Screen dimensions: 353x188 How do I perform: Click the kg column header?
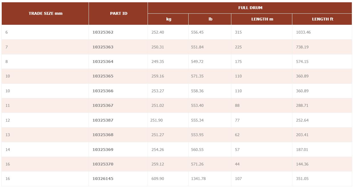(168, 19)
